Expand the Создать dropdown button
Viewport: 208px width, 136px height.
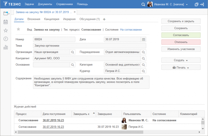(x=181, y=60)
